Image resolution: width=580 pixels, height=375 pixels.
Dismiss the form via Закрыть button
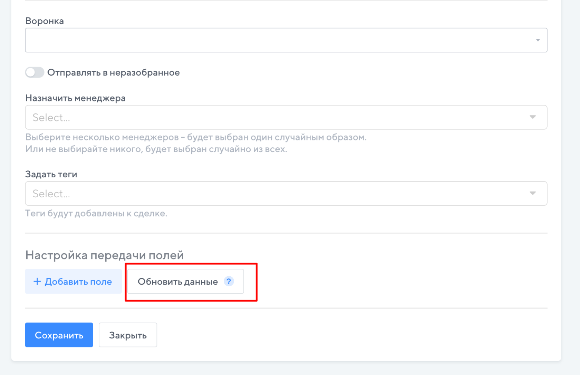(x=128, y=335)
